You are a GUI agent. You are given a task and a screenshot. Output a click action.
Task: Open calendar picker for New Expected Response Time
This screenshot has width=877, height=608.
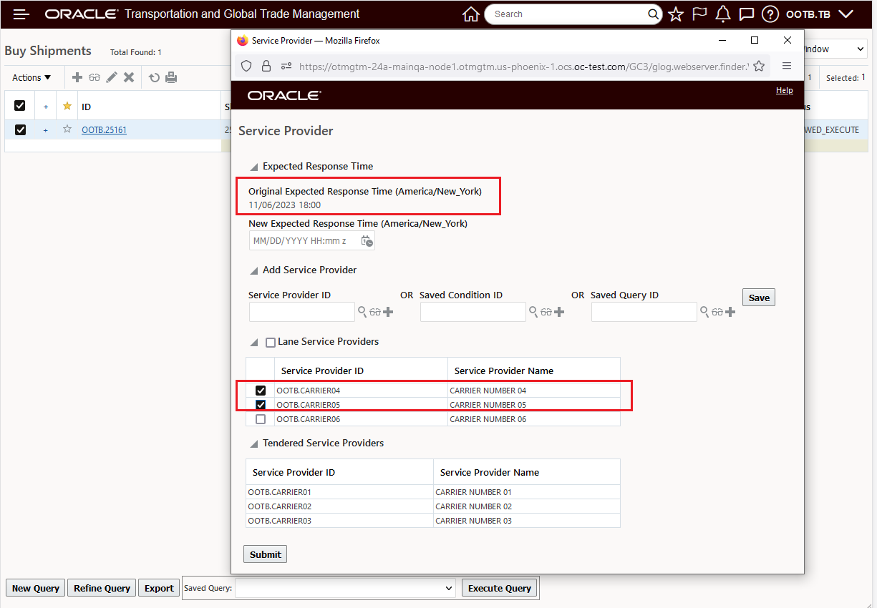tap(367, 241)
